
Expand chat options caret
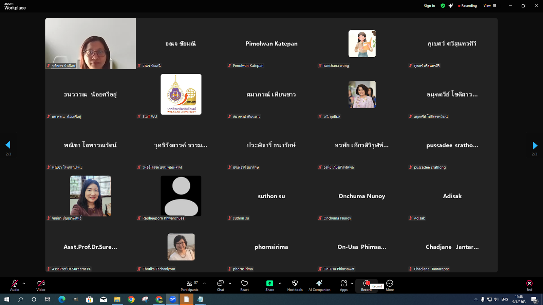point(230,283)
